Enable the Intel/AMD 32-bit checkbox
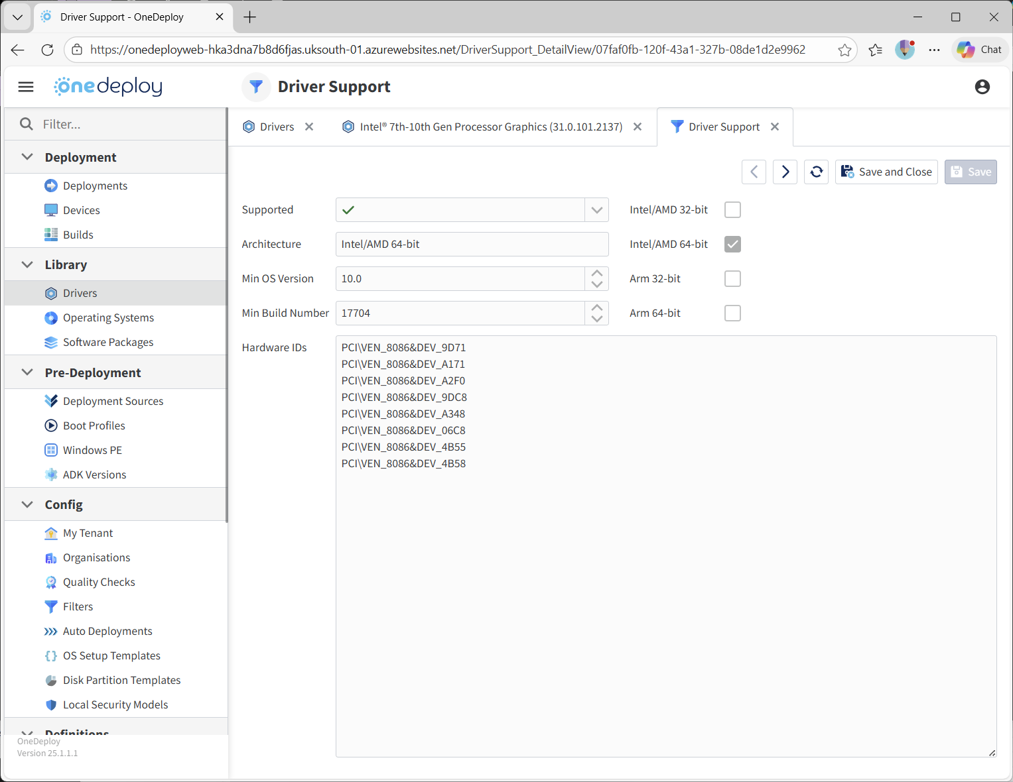 point(732,210)
